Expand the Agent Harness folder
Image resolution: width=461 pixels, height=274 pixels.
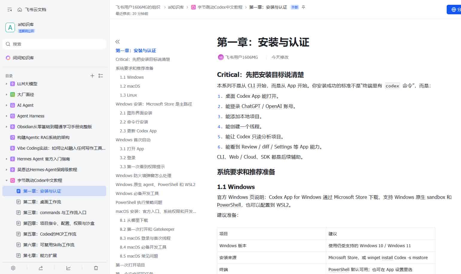coord(7,116)
